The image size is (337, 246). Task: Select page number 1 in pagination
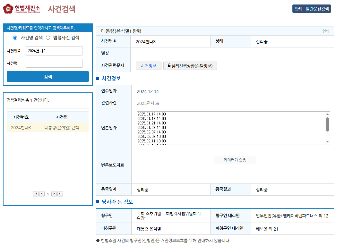48,194
